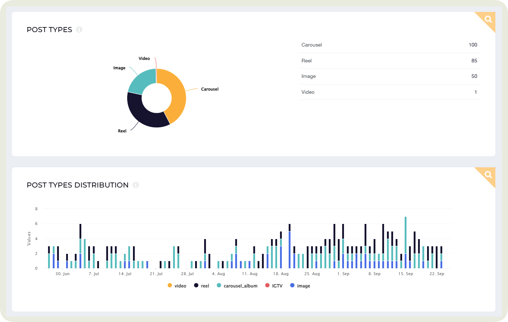Expand details for the Carousel row
Viewport: 508px width, 322px height.
point(389,45)
